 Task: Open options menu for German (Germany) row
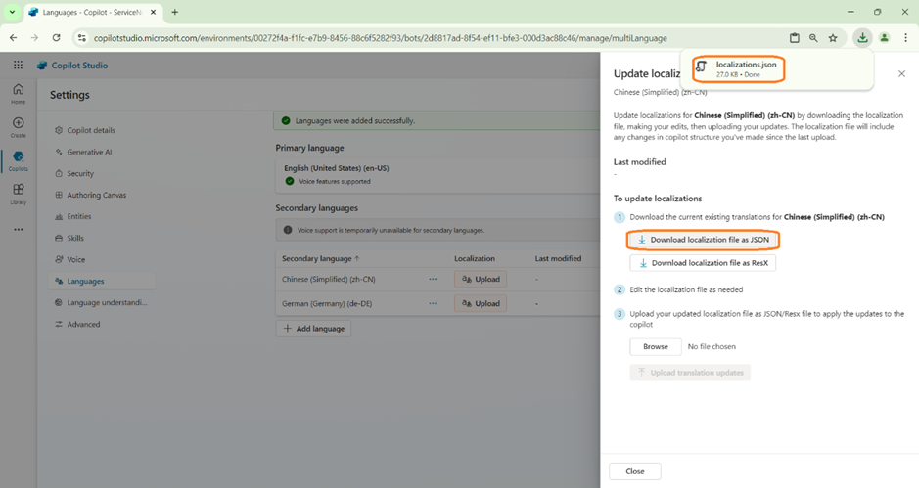[x=432, y=304]
